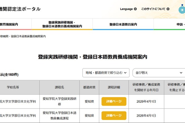Click 愛知県 in the 2026年4月1日 row
Screen dimensions: 185x123
[x=89, y=116]
